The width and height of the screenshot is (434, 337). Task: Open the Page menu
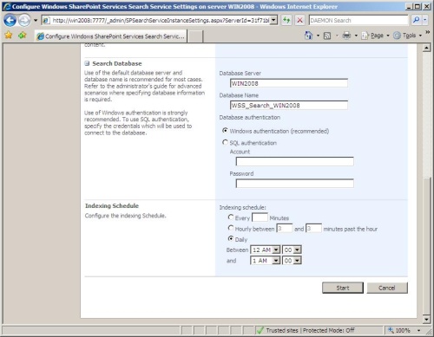(x=375, y=36)
